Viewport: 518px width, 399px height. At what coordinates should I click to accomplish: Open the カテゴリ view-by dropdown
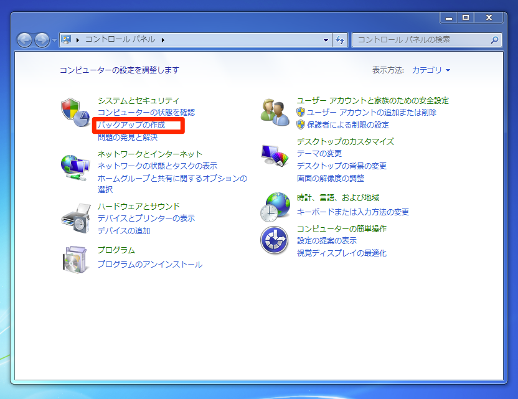coord(431,70)
